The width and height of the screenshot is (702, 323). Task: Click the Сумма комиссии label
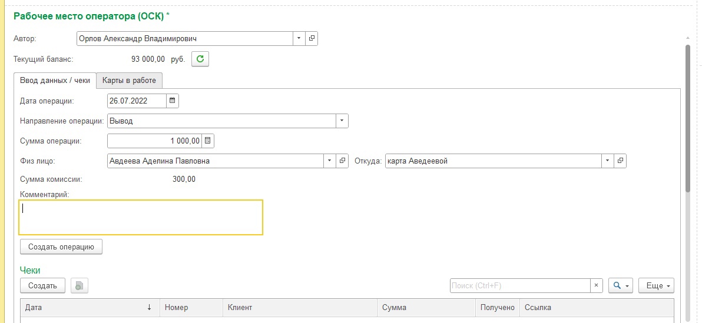51,179
